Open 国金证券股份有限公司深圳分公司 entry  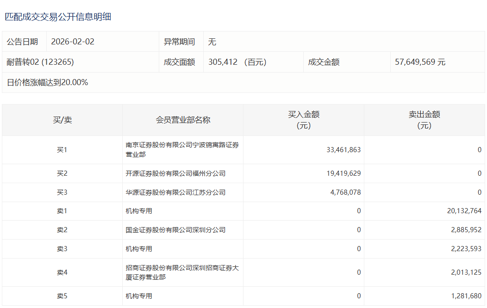coord(175,230)
